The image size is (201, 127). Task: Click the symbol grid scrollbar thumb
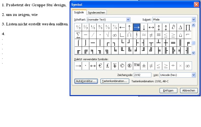click(x=193, y=43)
